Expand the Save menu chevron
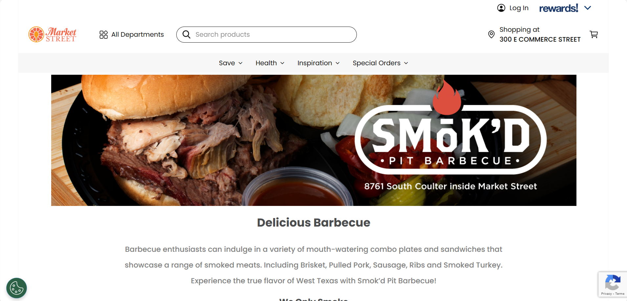The height and width of the screenshot is (301, 627). (240, 63)
